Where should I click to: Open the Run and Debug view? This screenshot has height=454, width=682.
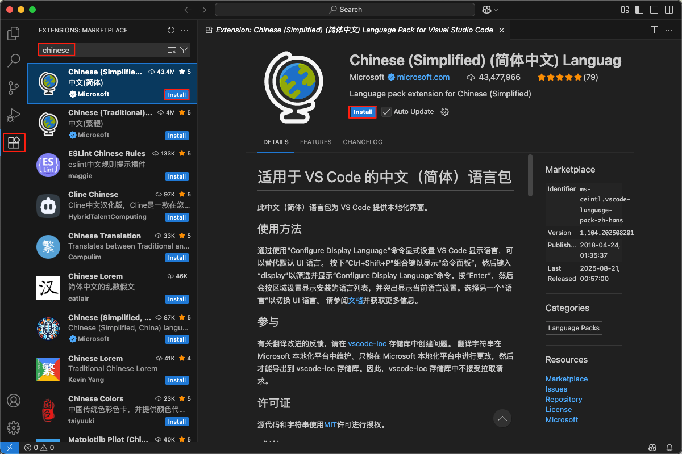[14, 115]
